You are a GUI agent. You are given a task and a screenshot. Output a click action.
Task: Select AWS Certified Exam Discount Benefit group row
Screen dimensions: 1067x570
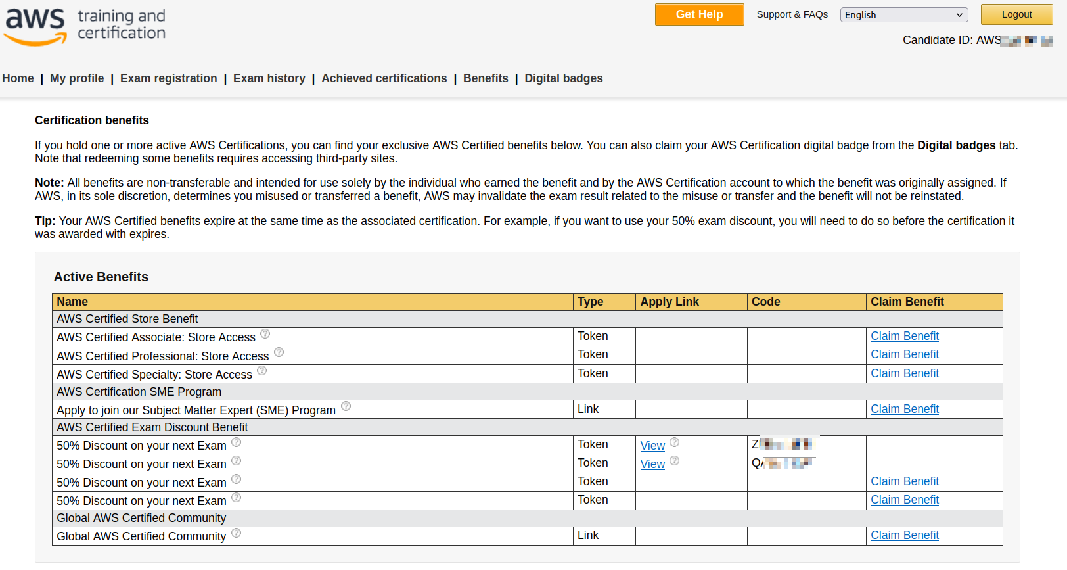click(528, 427)
